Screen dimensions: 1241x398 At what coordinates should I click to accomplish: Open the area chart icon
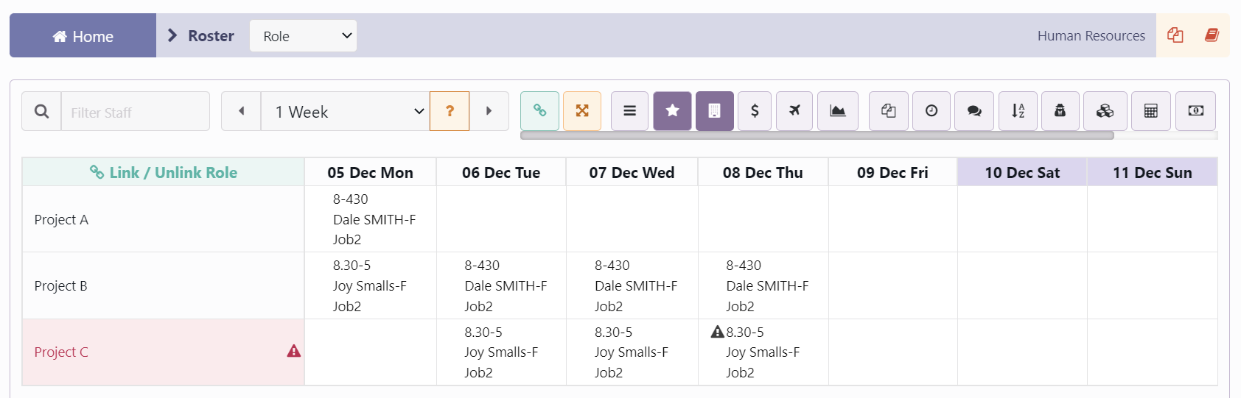[x=838, y=111]
